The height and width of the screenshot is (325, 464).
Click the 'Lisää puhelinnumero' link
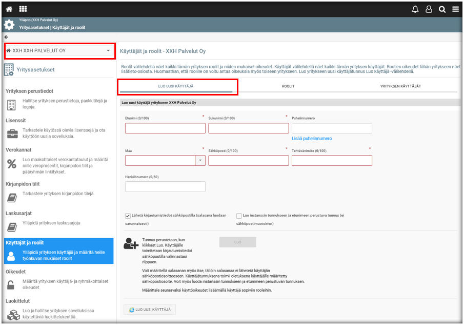point(312,139)
